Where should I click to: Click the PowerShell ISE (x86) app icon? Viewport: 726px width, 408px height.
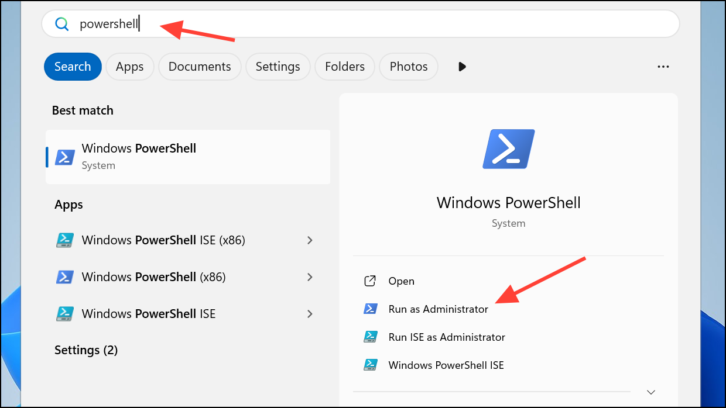64,240
